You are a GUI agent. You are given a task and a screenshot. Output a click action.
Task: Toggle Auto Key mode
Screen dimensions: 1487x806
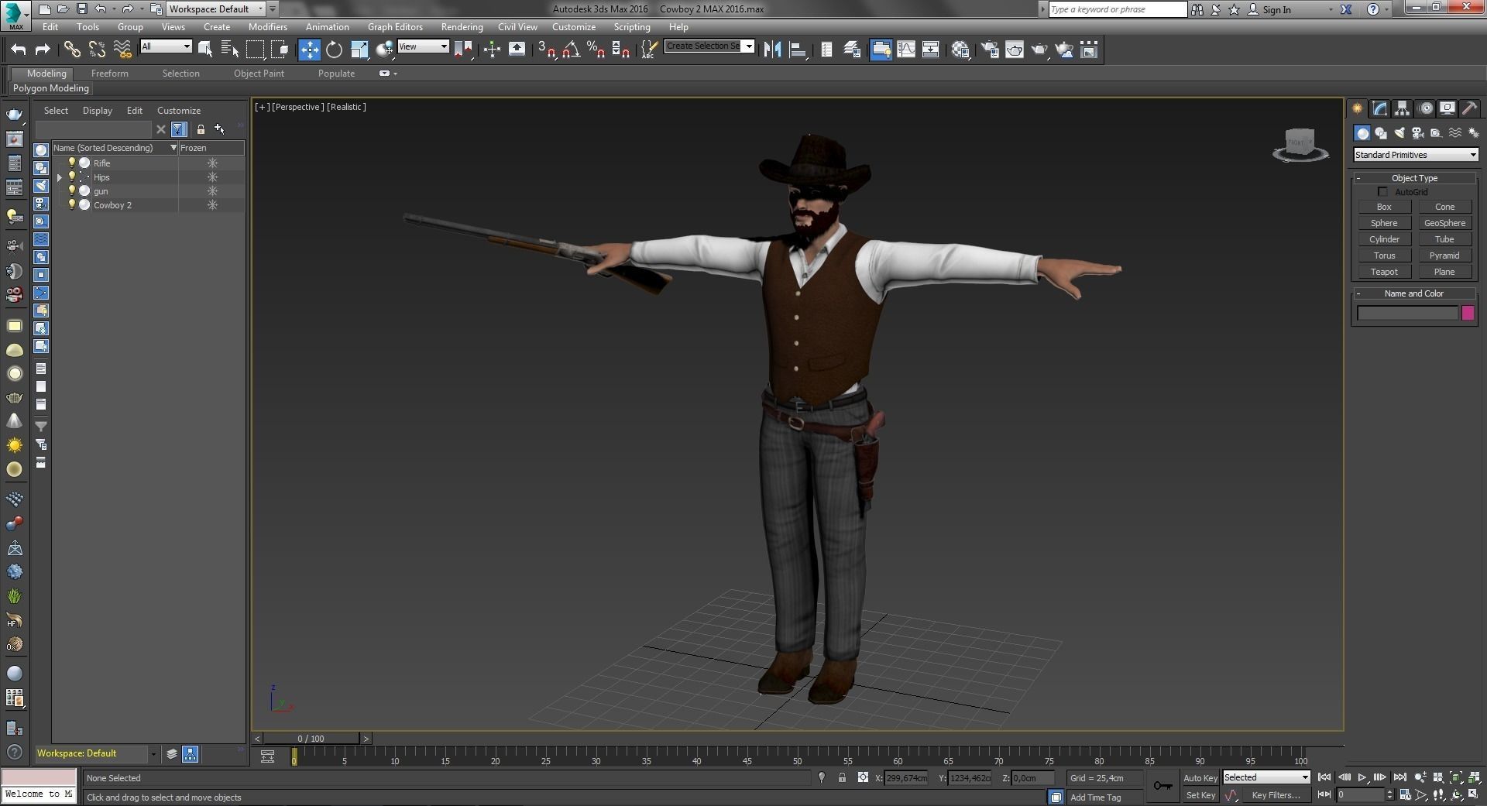(x=1200, y=778)
